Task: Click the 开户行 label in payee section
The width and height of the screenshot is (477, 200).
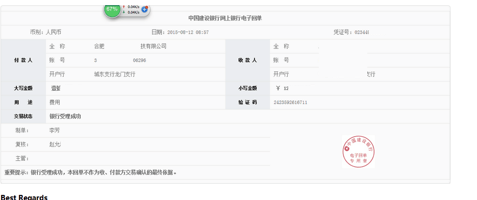Action: pyautogui.click(x=281, y=74)
